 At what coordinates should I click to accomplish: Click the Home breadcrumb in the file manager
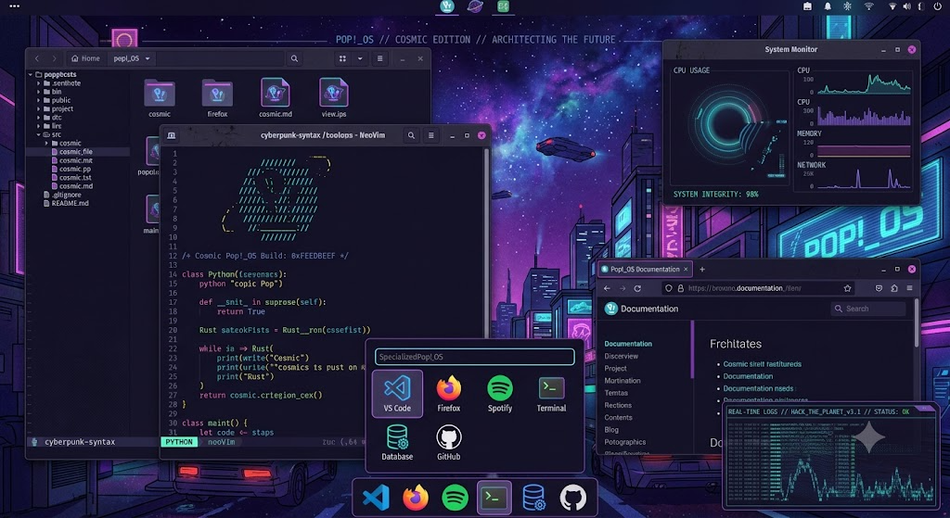[85, 58]
